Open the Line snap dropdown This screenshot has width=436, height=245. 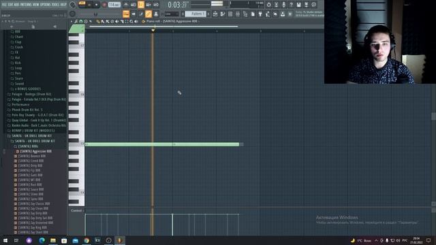(171, 14)
